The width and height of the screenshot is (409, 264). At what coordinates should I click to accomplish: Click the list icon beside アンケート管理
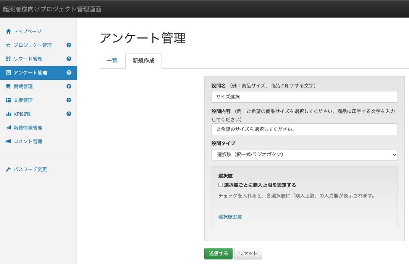click(x=8, y=73)
